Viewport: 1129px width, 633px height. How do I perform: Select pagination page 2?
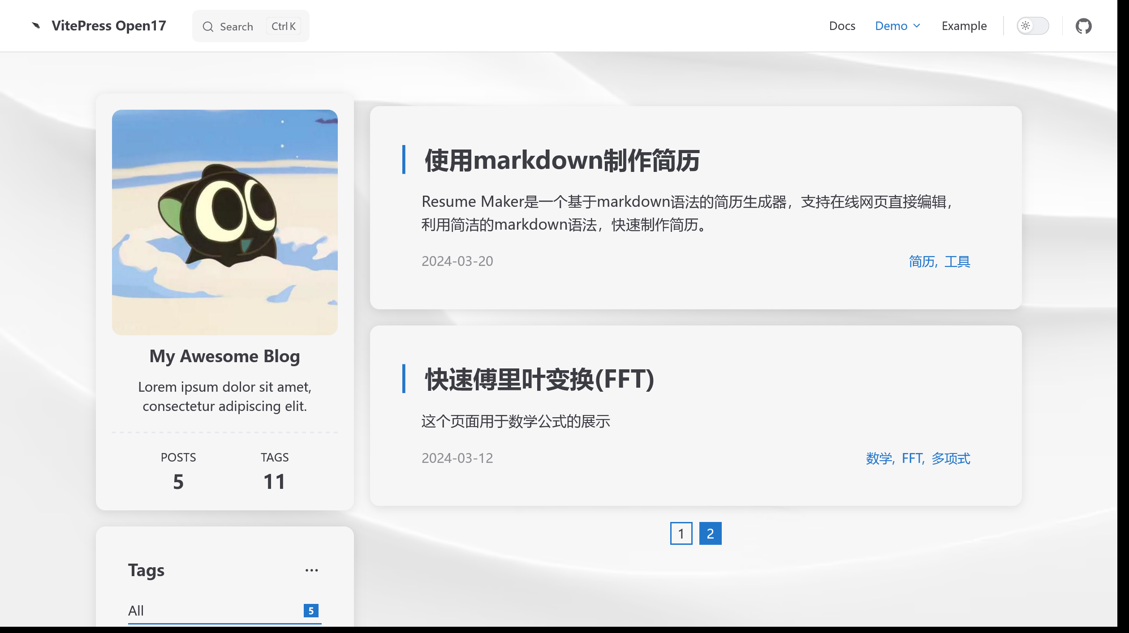(x=710, y=534)
